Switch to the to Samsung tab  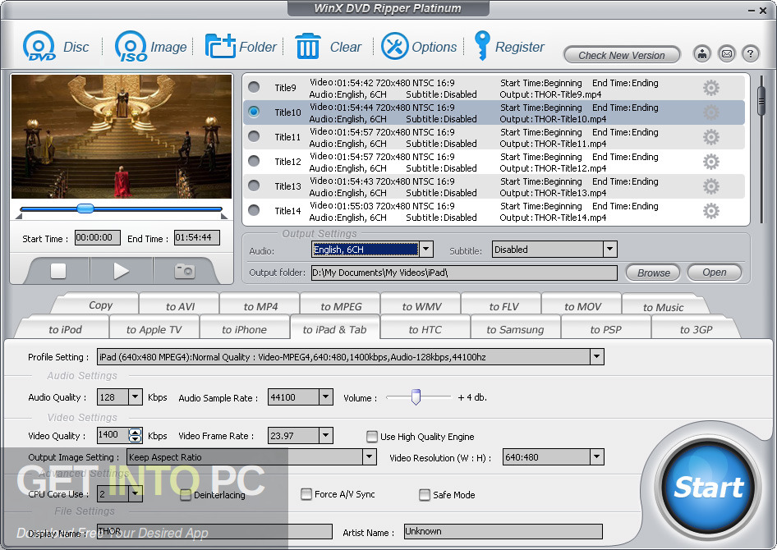(x=515, y=329)
